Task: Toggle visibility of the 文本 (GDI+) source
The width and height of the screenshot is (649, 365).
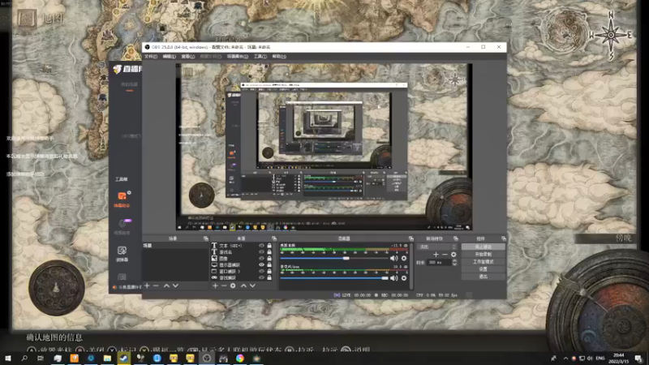Action: (261, 246)
